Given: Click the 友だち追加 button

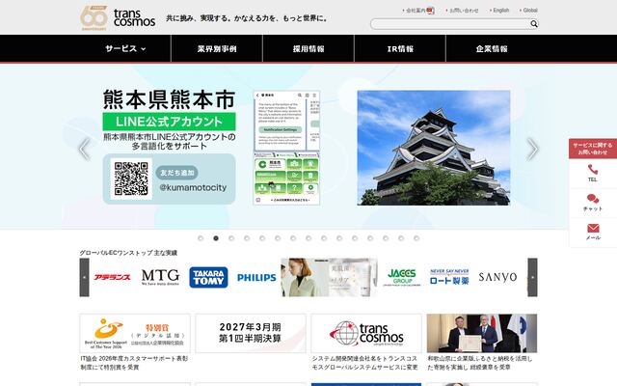Looking at the screenshot, I should [x=177, y=173].
